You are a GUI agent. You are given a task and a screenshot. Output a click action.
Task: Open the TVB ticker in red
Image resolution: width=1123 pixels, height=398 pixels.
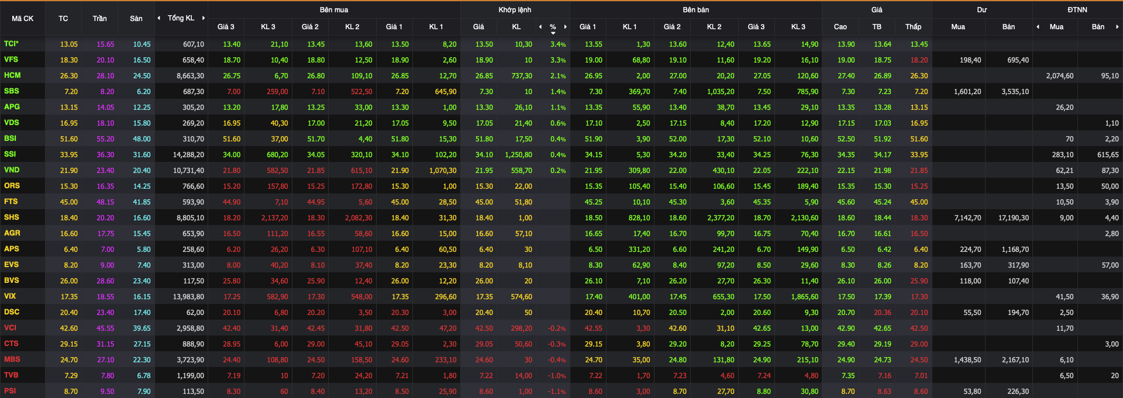[11, 375]
